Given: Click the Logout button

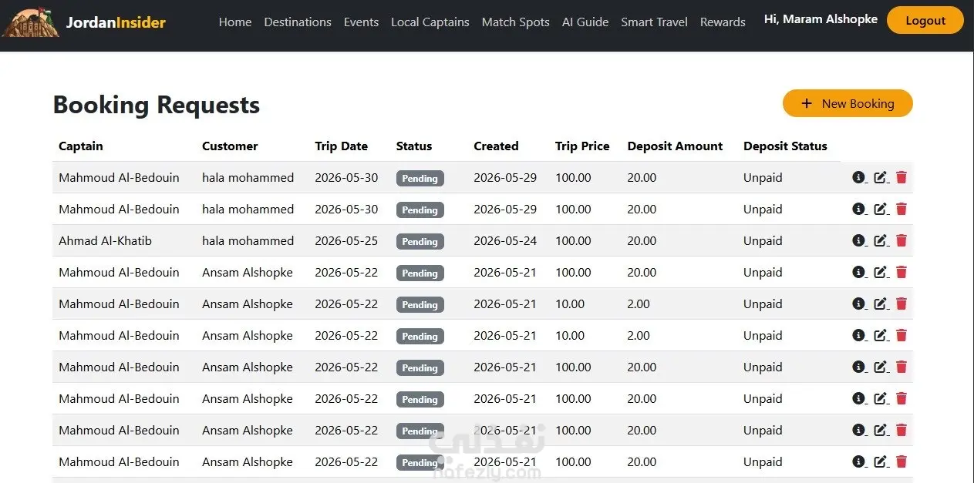Looking at the screenshot, I should click(x=925, y=21).
